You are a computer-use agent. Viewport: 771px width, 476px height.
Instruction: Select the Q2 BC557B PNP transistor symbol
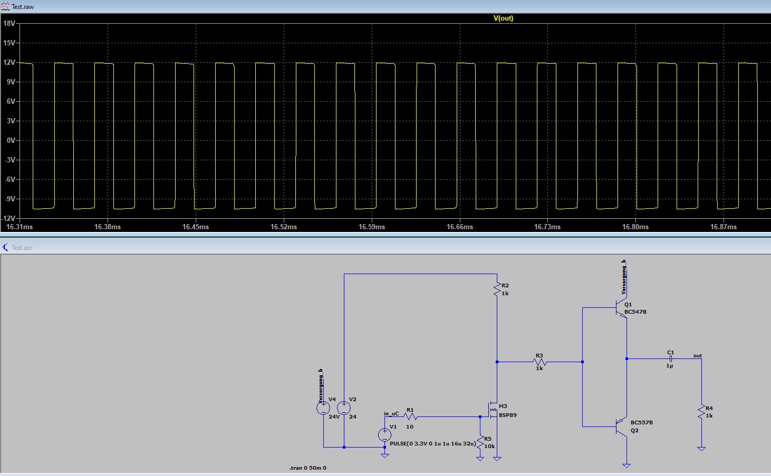621,426
